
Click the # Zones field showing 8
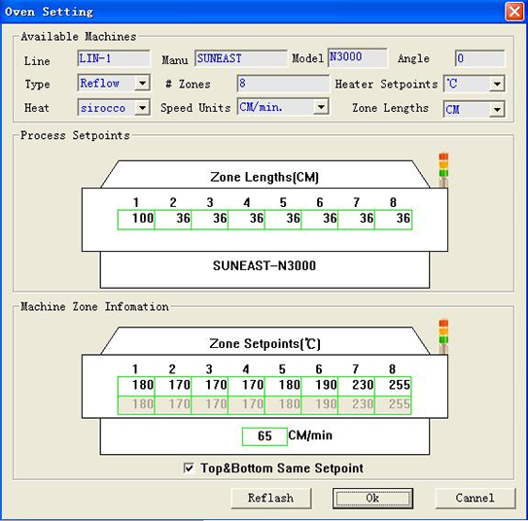click(283, 84)
